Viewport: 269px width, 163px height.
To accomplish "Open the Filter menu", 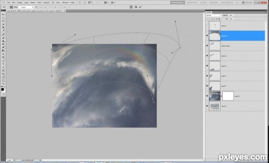I will tap(39, 3).
